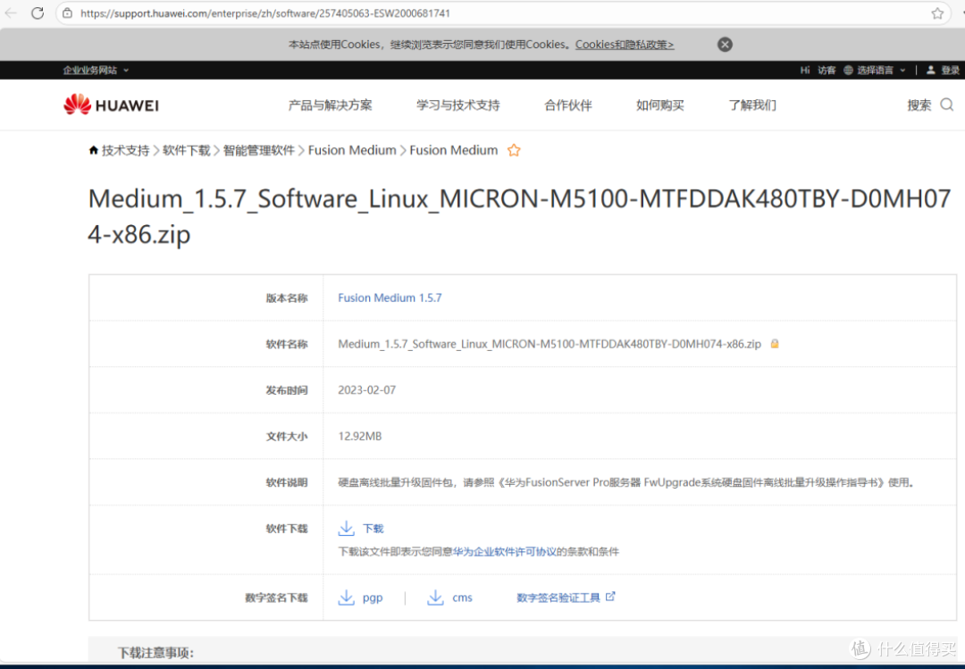Screen dimensions: 965x669
Task: Click the Huawei logo
Action: [x=111, y=105]
